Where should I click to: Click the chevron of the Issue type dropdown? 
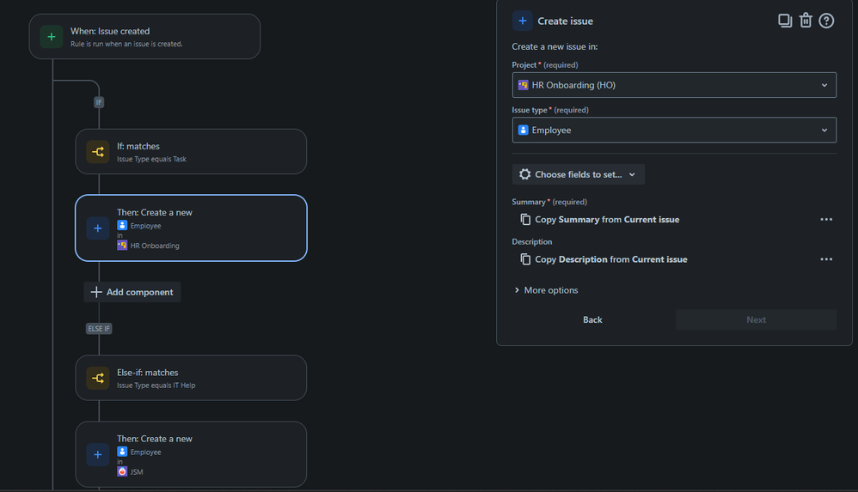(x=824, y=131)
